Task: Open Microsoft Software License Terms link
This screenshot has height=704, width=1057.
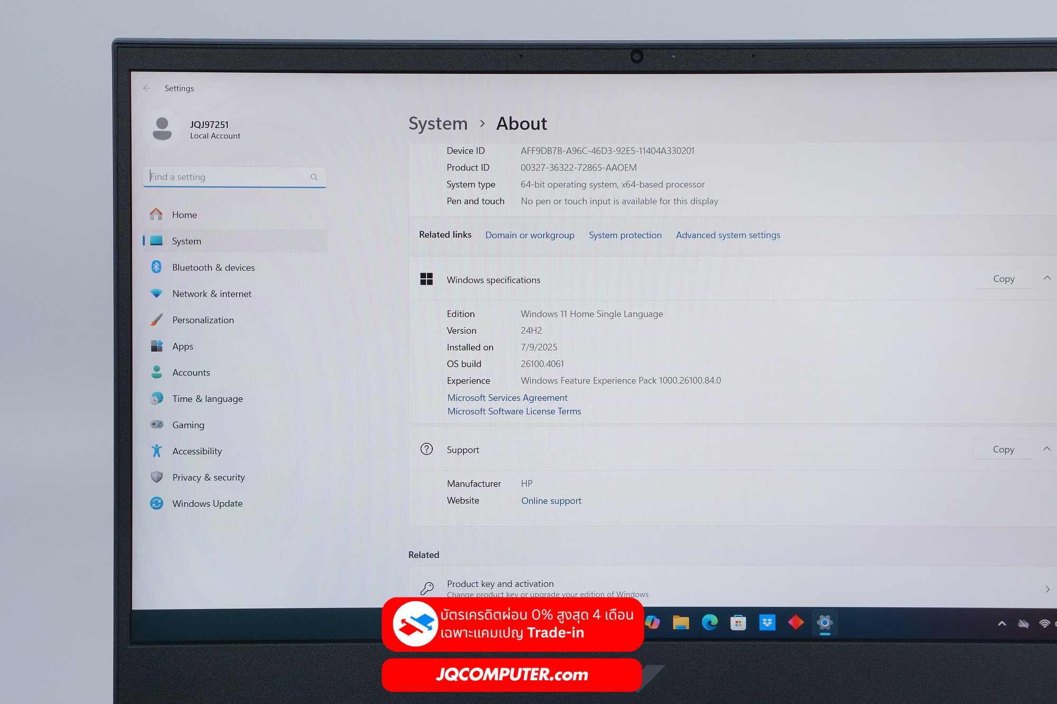Action: click(514, 411)
